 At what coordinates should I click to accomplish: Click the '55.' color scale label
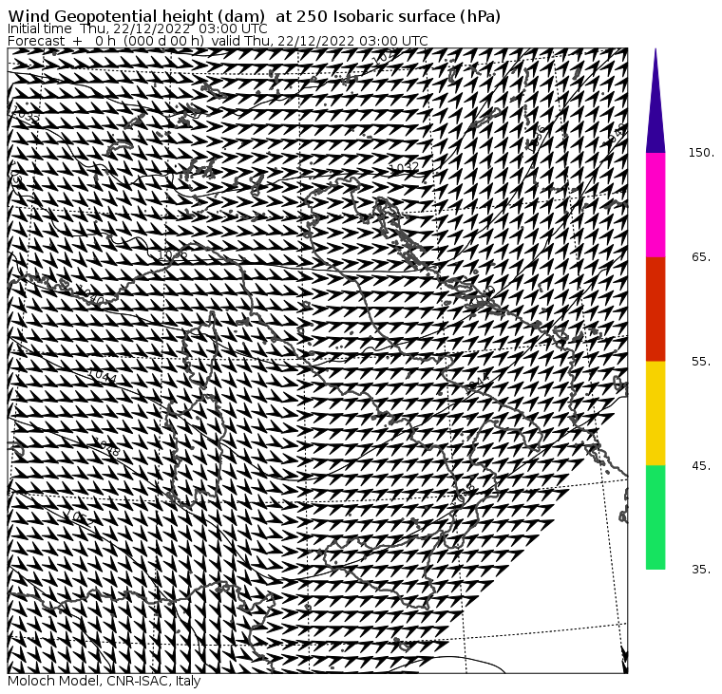(701, 362)
